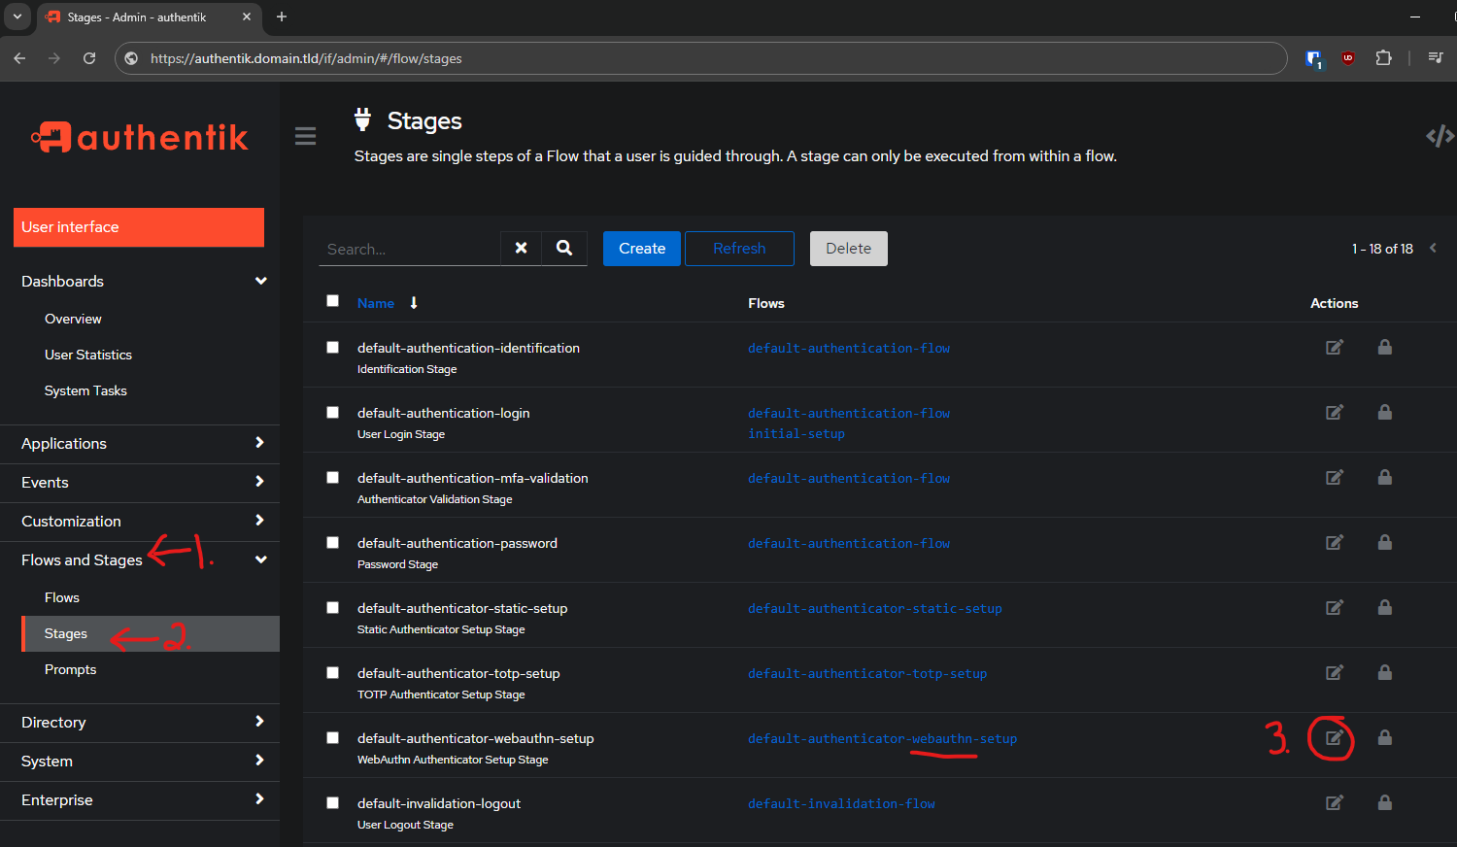Expand the Events section
Image resolution: width=1457 pixels, height=847 pixels.
tap(140, 482)
